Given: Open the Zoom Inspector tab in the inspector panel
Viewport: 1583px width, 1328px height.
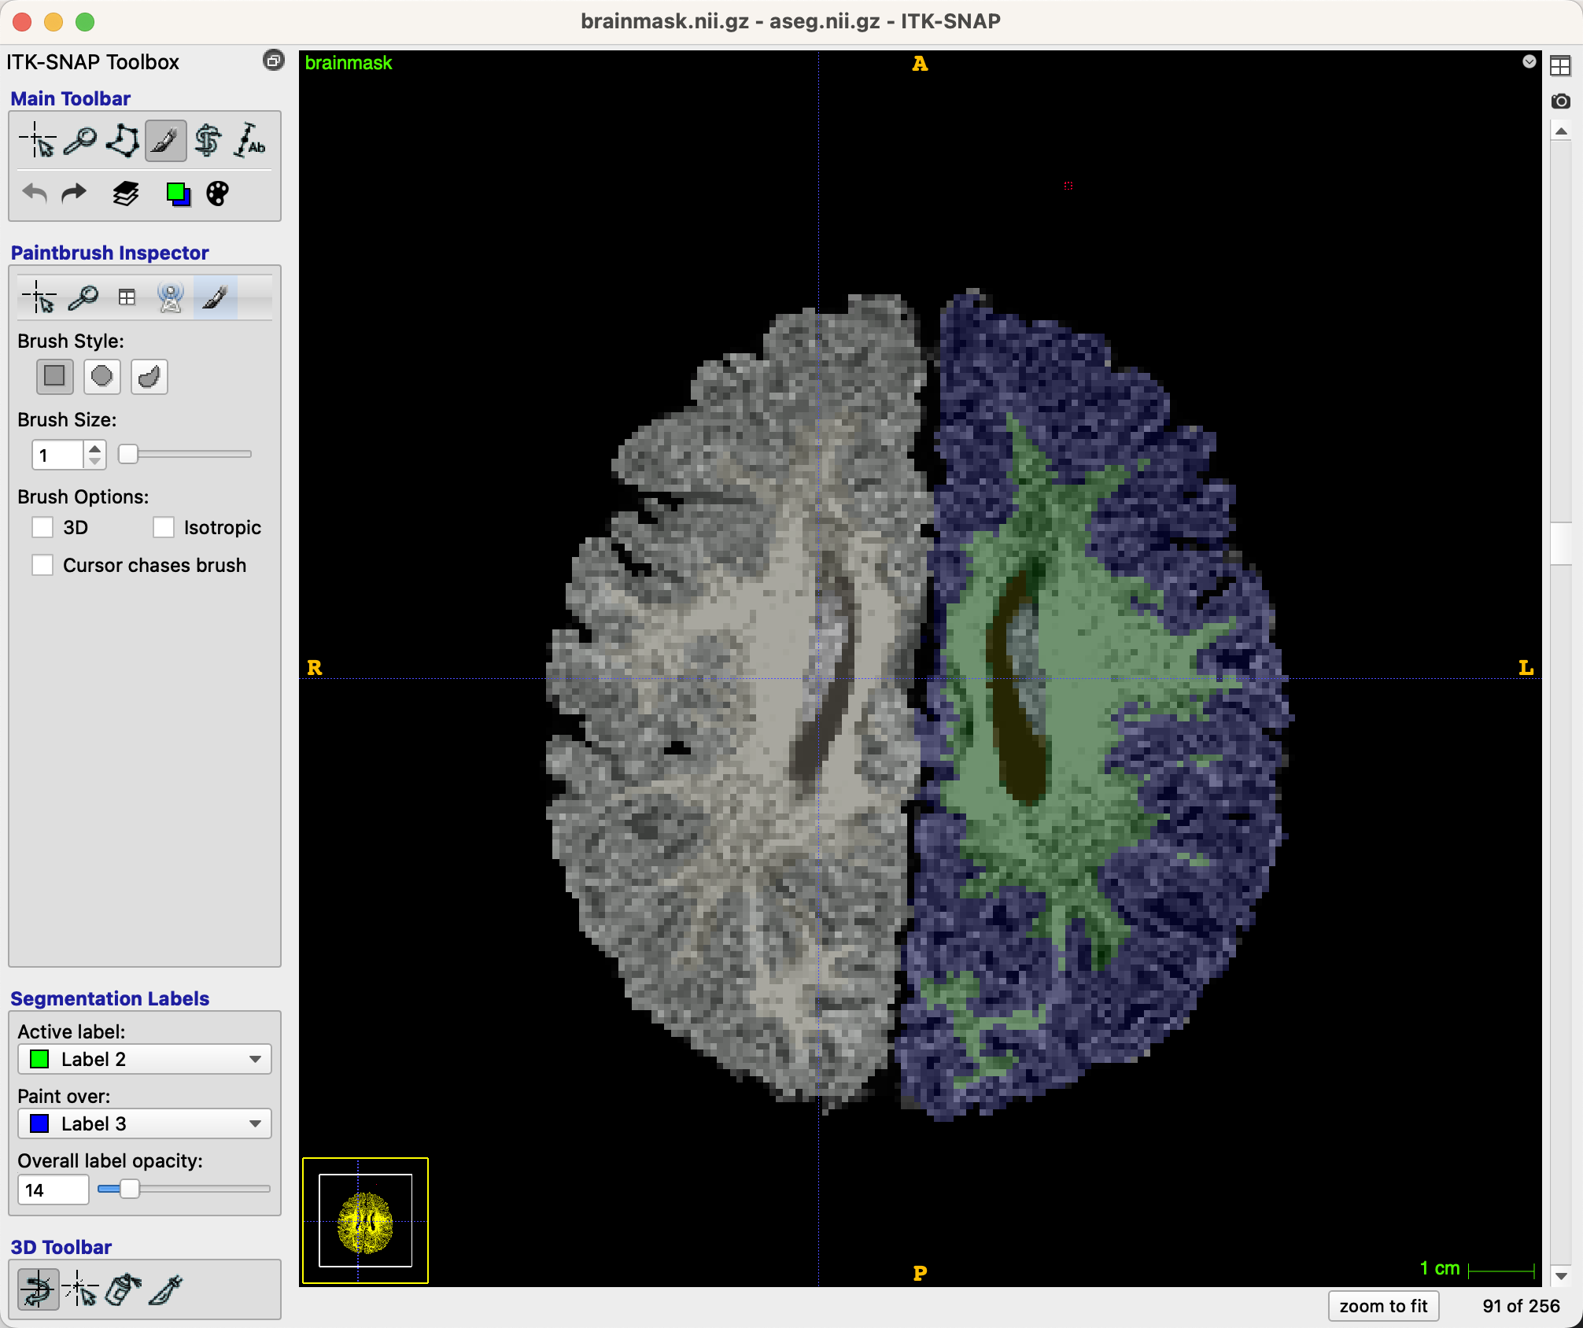Looking at the screenshot, I should pos(83,298).
